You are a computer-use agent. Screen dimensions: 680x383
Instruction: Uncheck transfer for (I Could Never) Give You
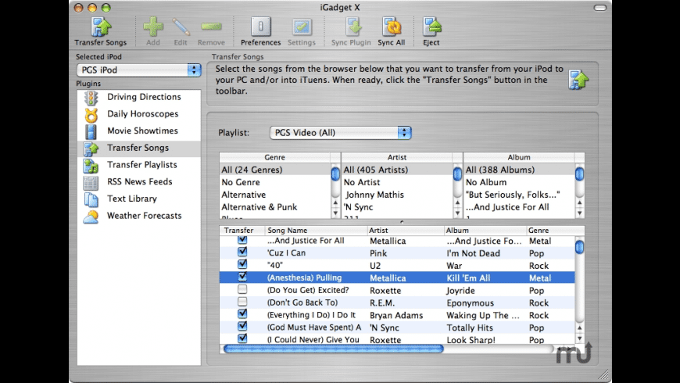242,338
